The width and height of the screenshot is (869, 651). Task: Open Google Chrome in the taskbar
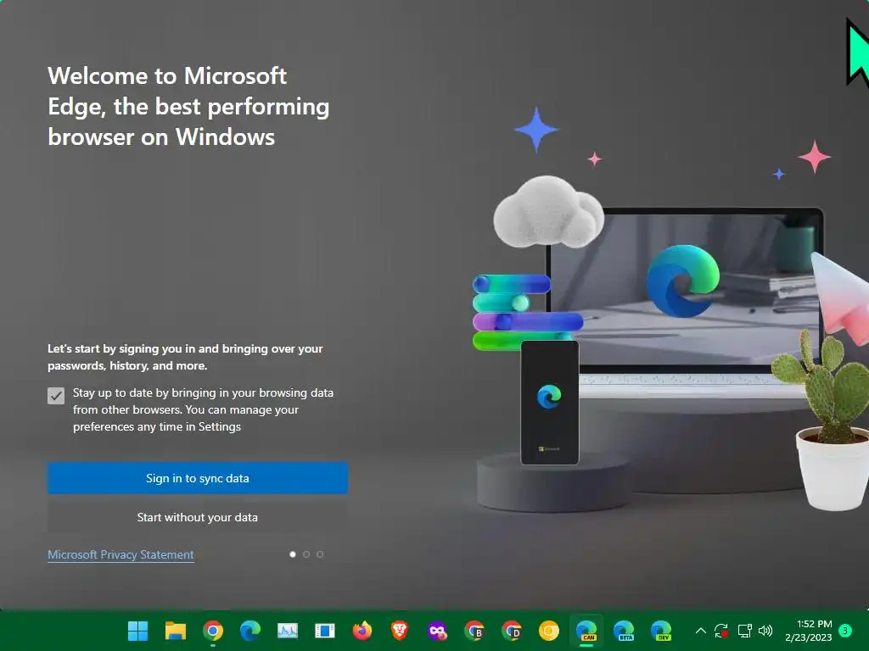(213, 631)
